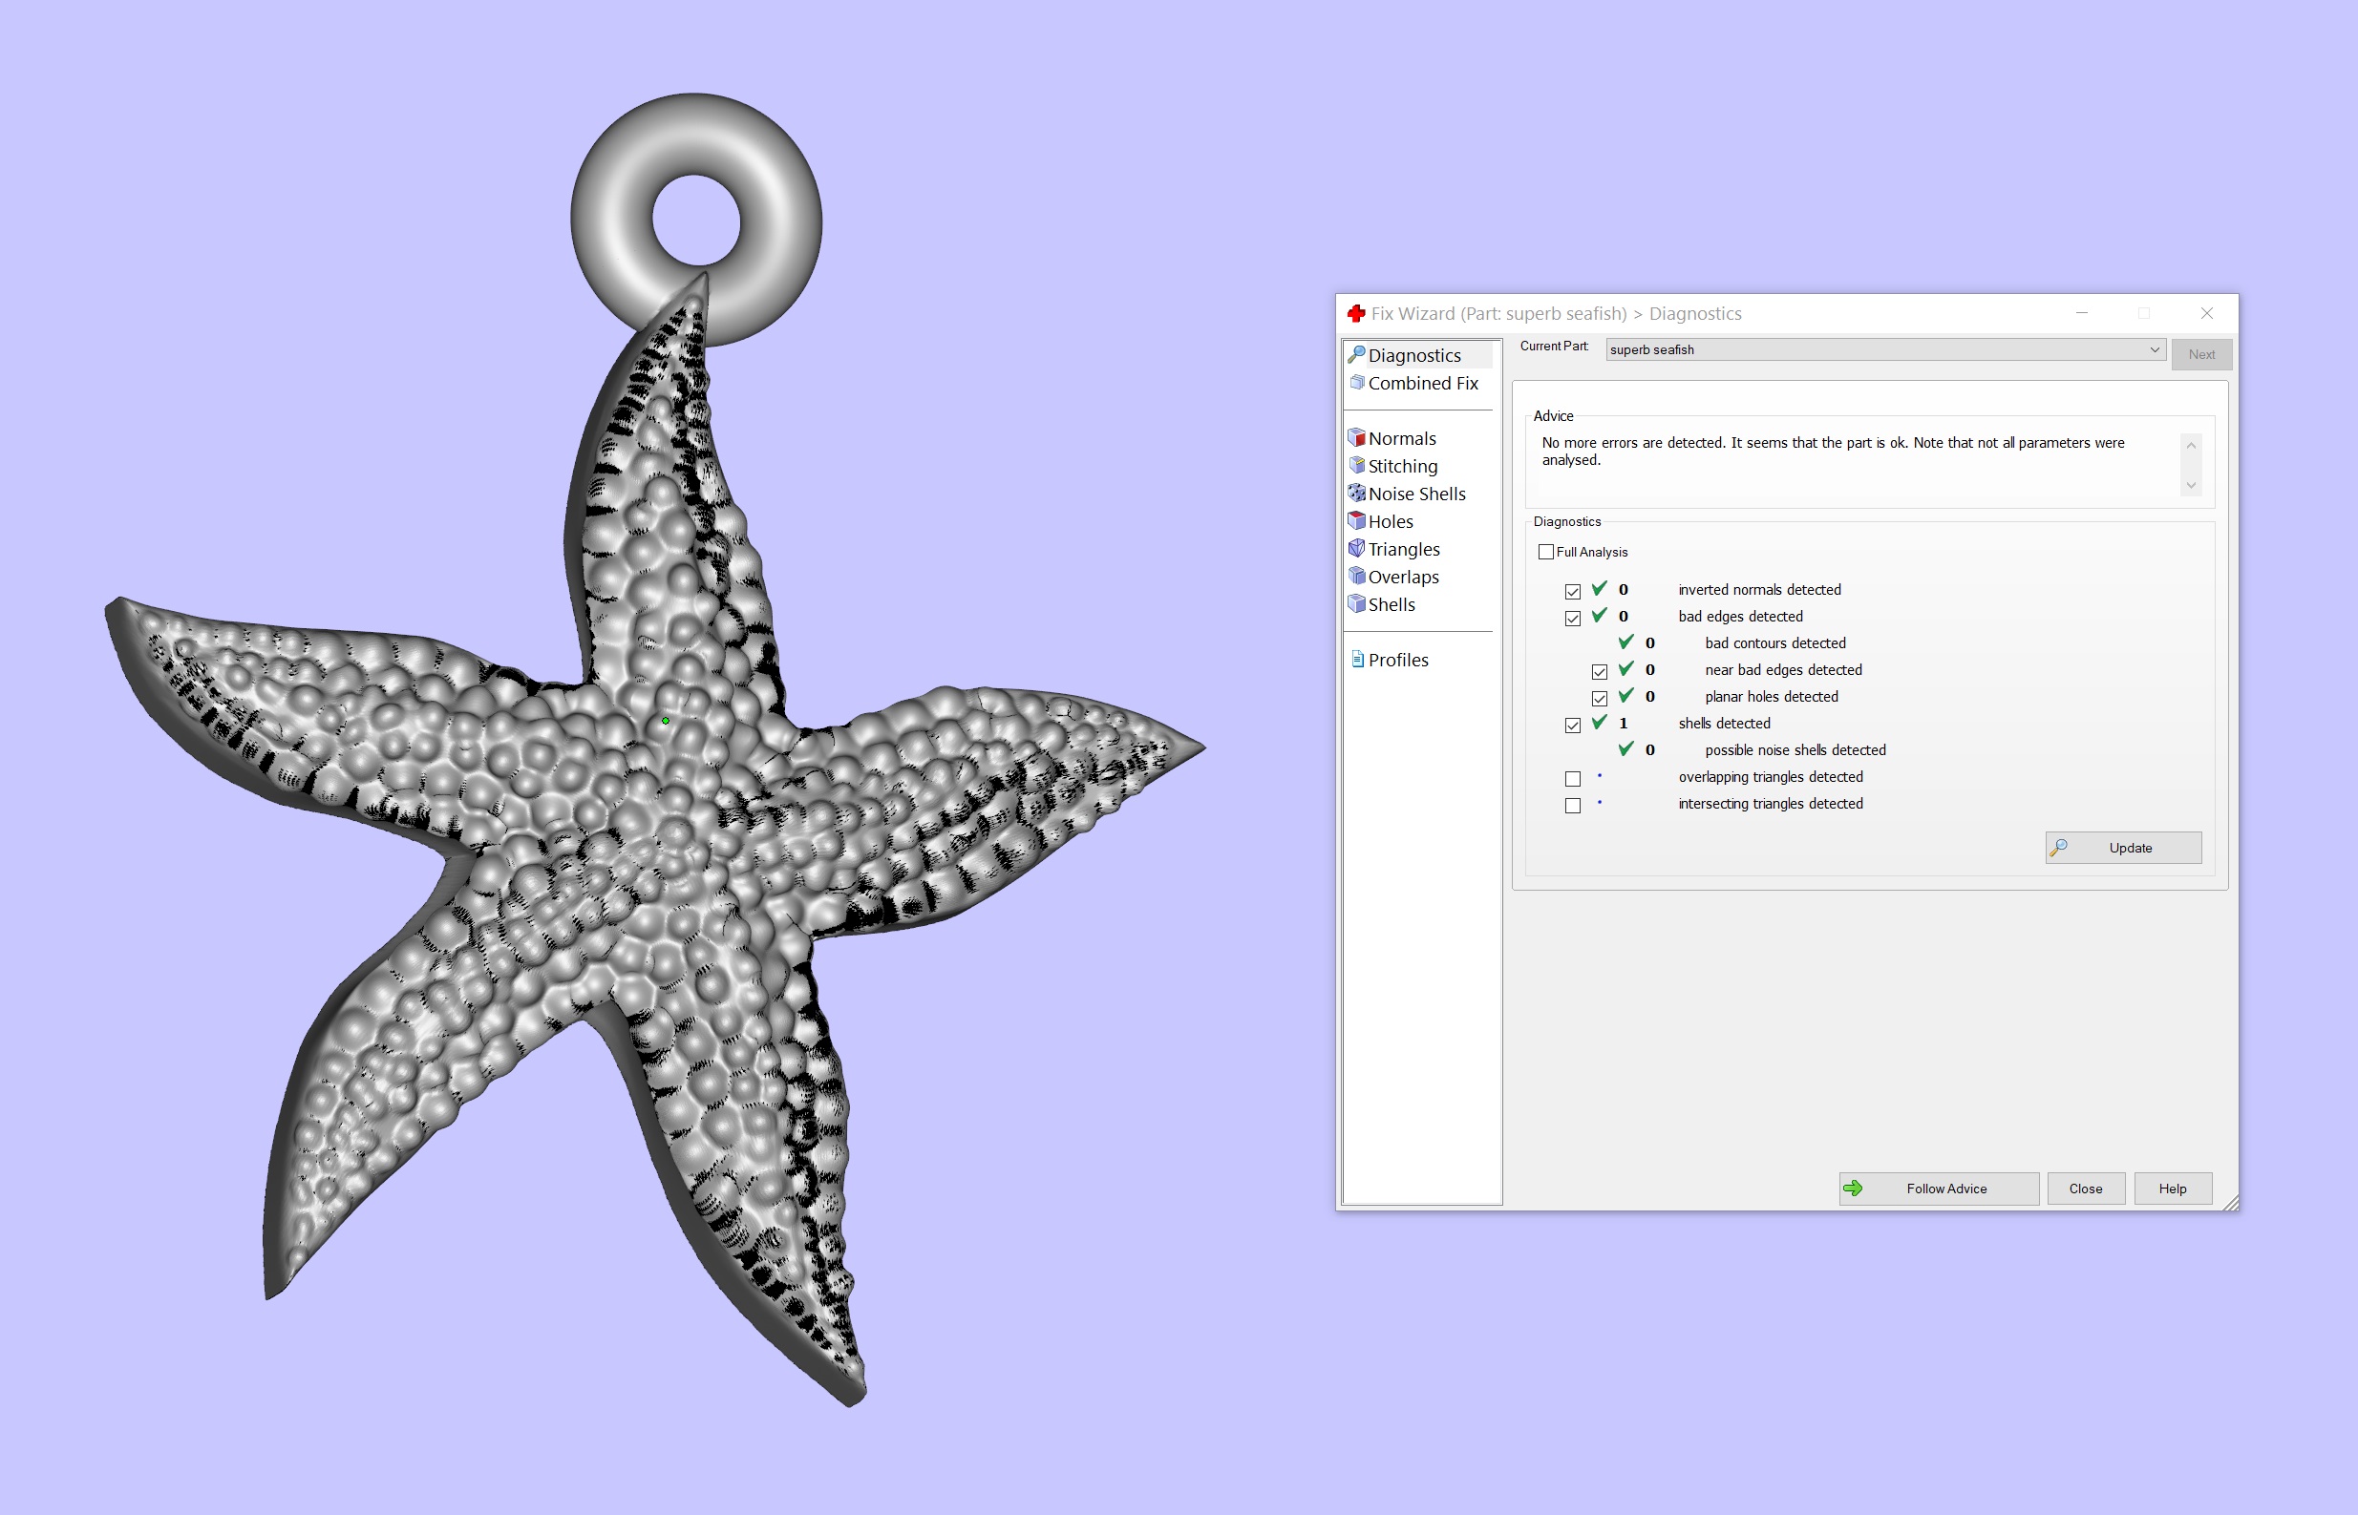Select the Overlaps icon

tap(1356, 576)
